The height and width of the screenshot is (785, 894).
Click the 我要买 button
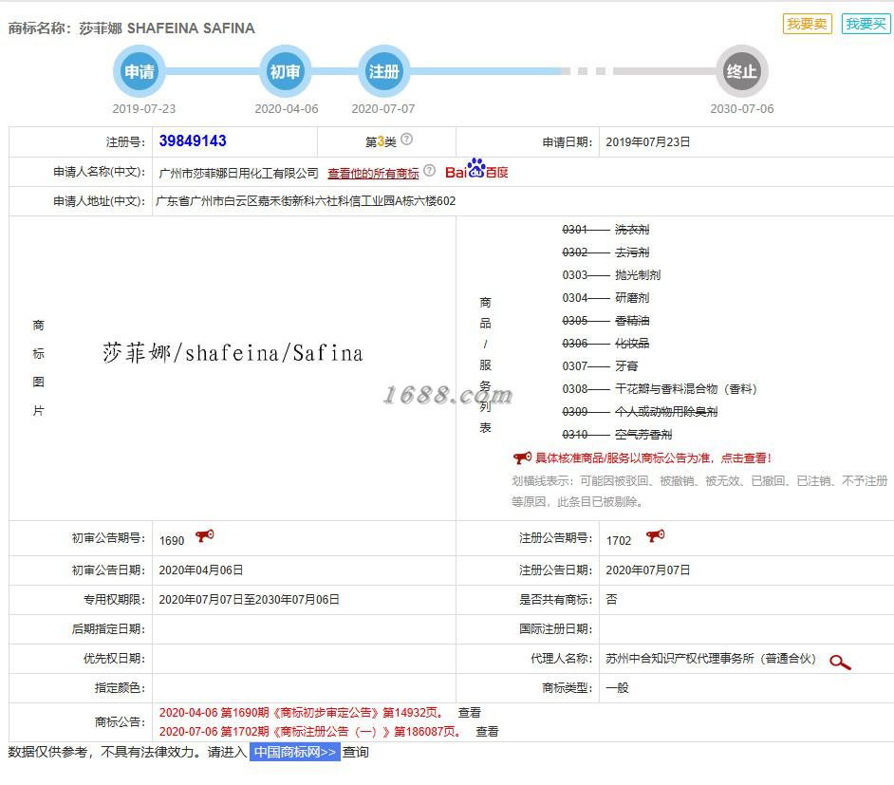[866, 24]
